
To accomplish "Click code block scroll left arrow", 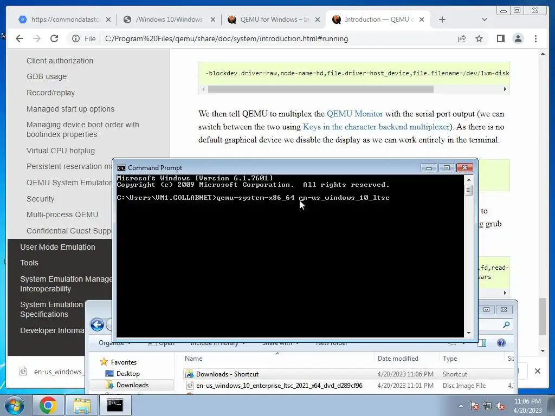I will (203, 89).
